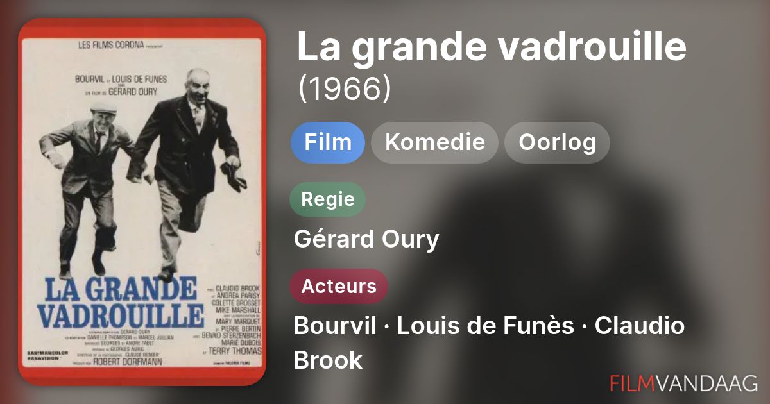Click the Film category pill
The width and height of the screenshot is (770, 404).
coord(327,142)
